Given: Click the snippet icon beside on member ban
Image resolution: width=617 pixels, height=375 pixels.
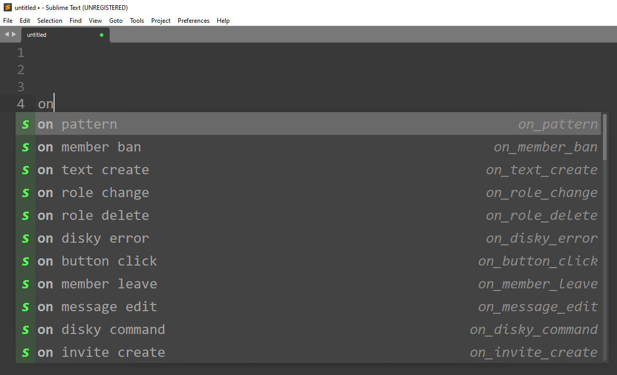Looking at the screenshot, I should (25, 147).
